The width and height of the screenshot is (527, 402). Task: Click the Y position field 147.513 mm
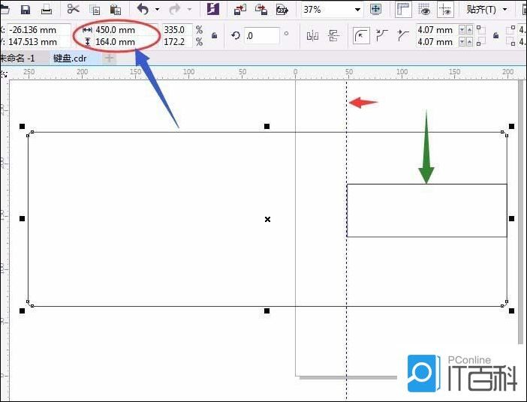[38, 42]
